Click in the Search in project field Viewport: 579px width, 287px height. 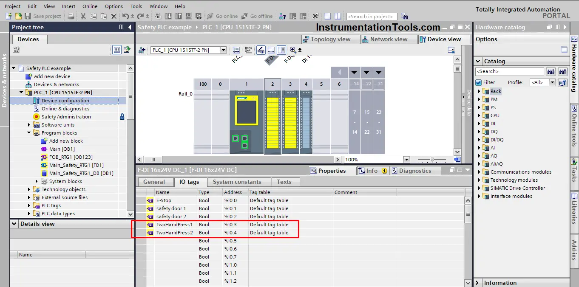click(x=372, y=17)
